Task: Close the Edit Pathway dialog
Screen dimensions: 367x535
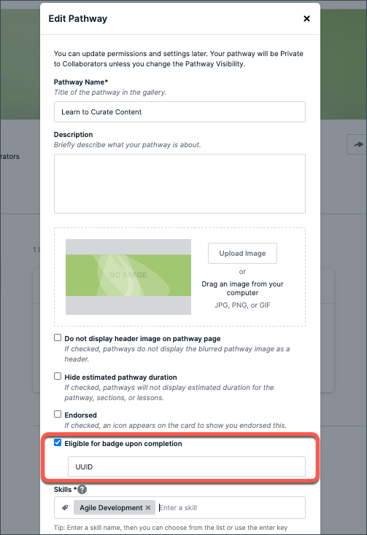Action: click(306, 18)
